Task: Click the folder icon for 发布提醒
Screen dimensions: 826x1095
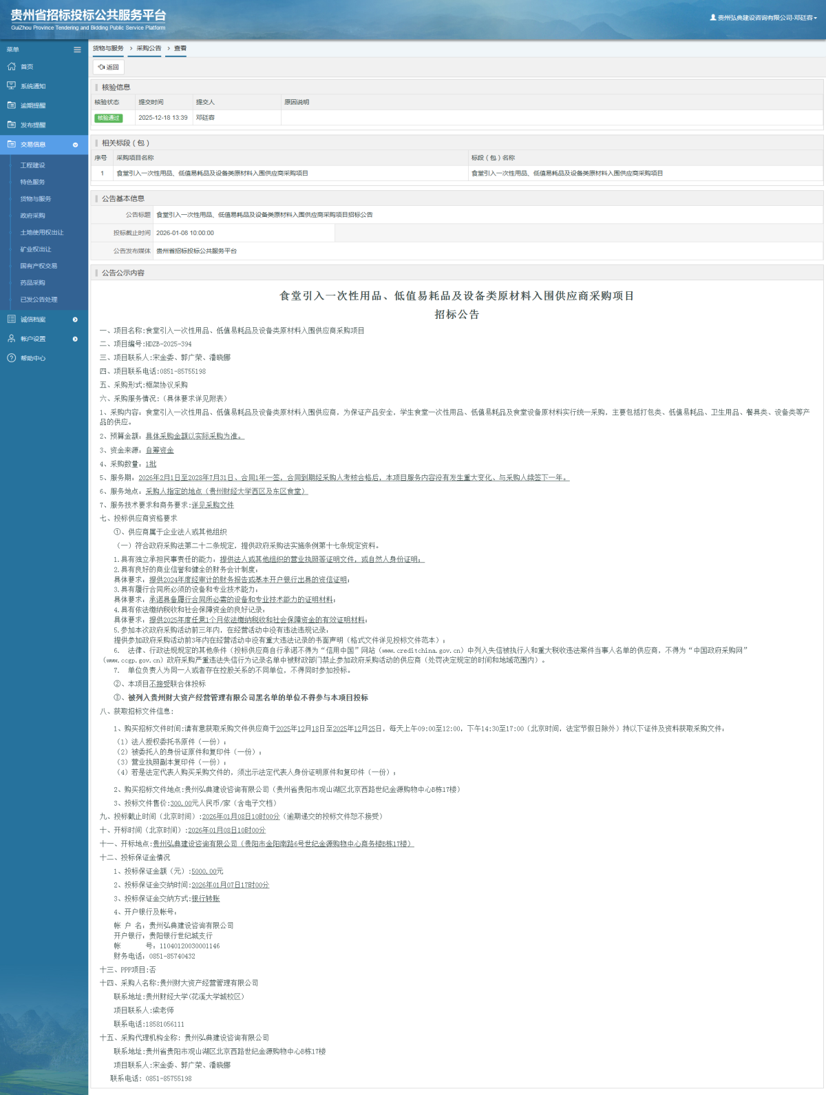Action: click(11, 125)
